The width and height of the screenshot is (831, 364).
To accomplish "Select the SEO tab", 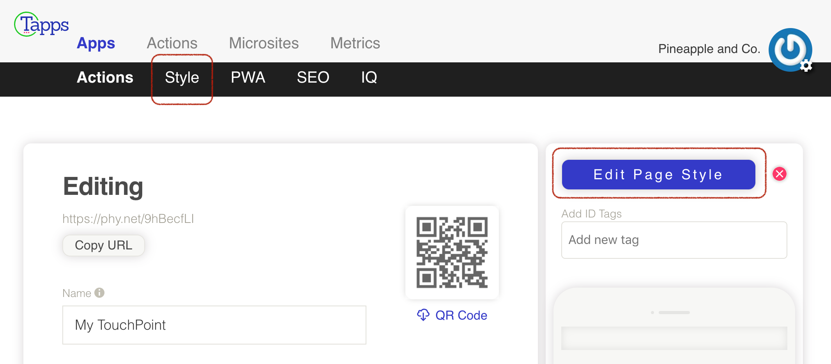I will (313, 78).
